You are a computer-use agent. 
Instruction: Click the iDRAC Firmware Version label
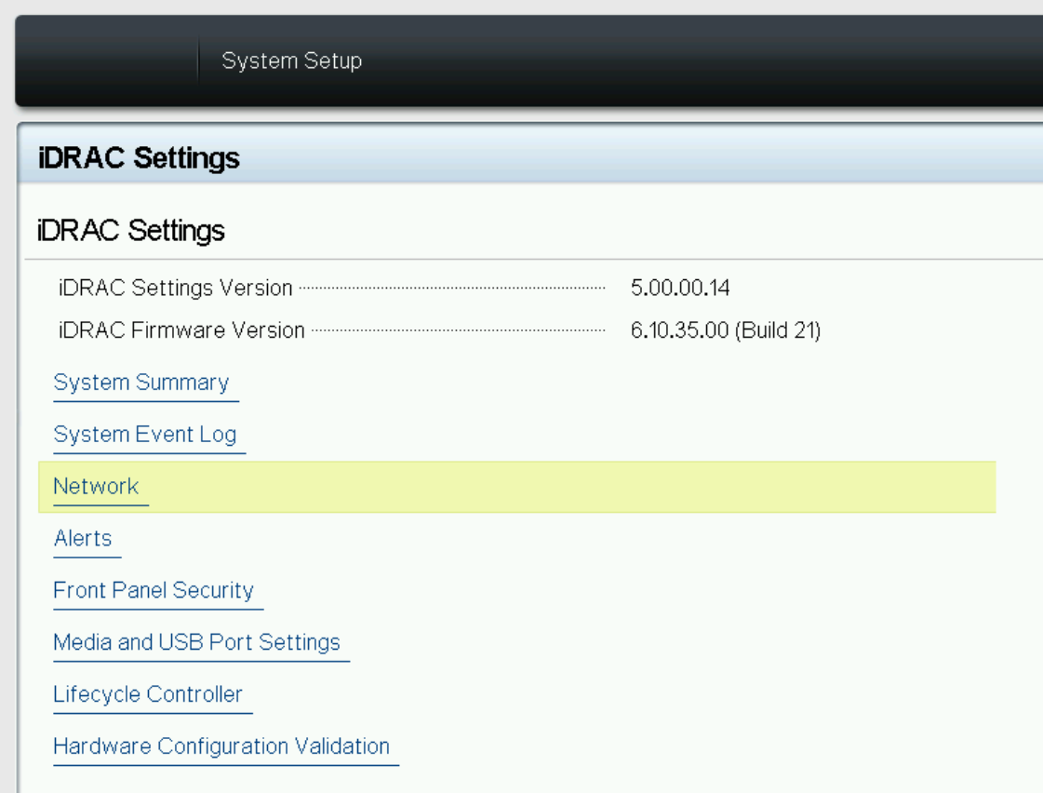point(179,330)
